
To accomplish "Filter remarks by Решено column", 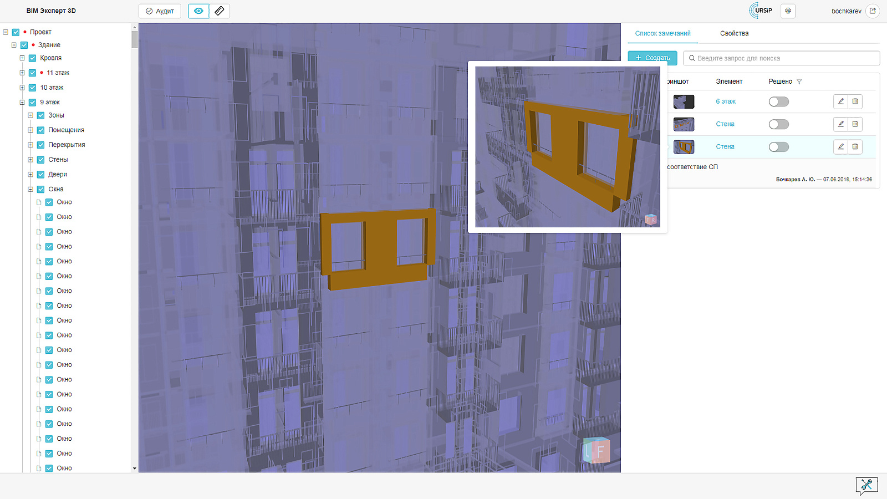I will pos(799,82).
